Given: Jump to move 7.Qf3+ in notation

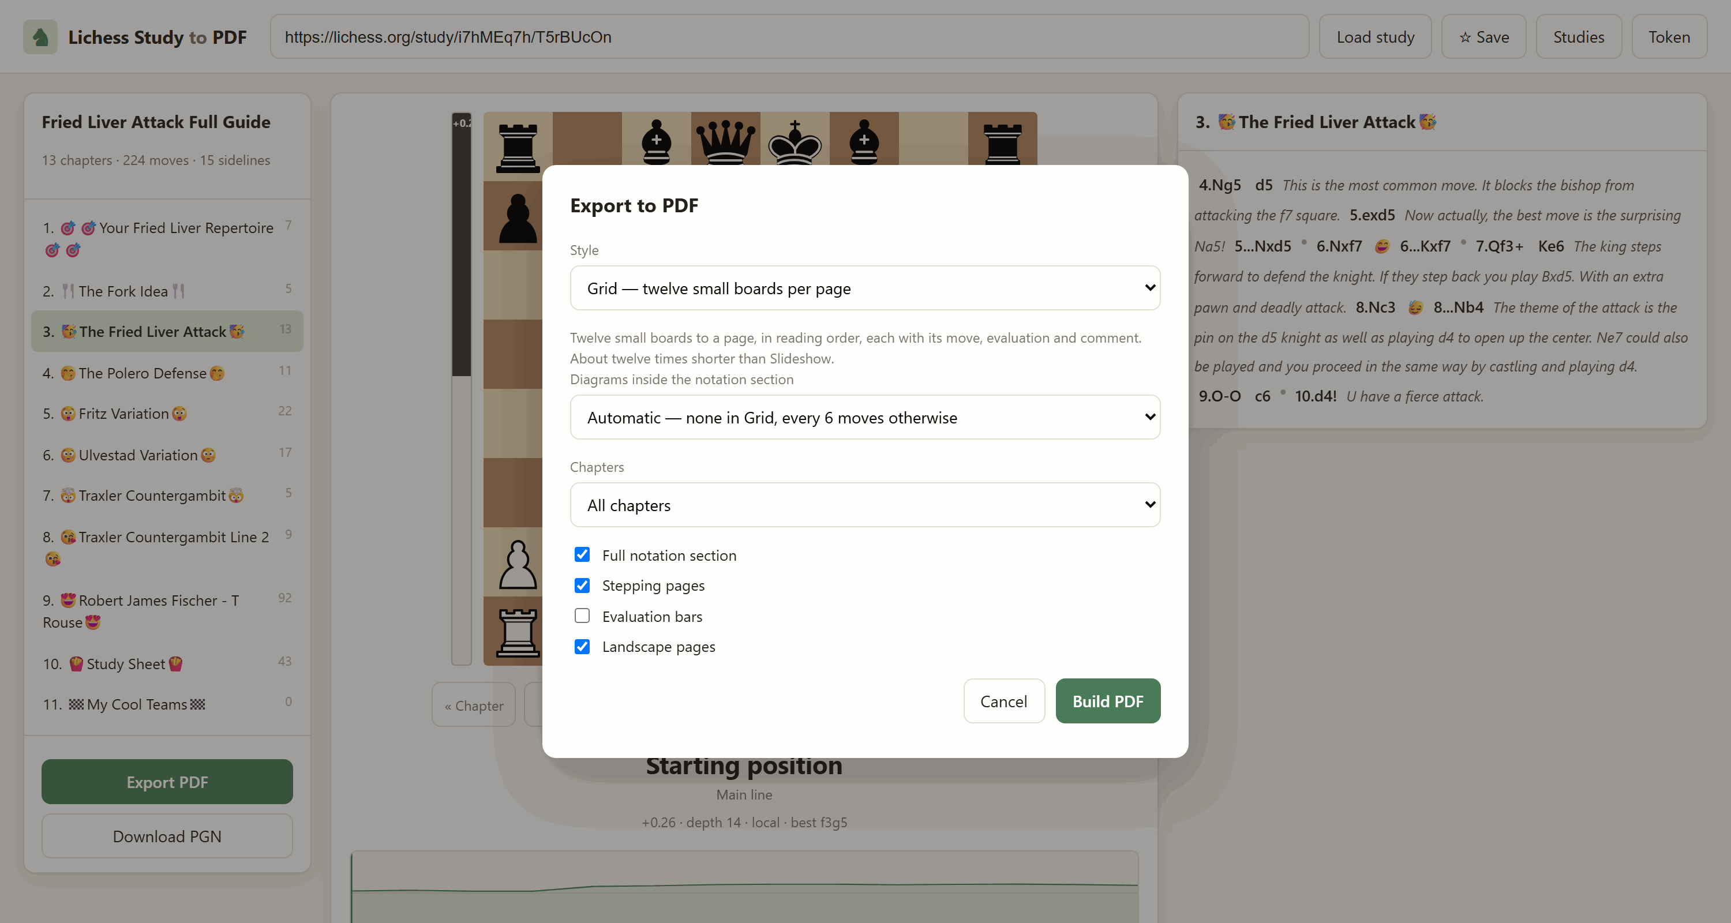Looking at the screenshot, I should coord(1499,246).
